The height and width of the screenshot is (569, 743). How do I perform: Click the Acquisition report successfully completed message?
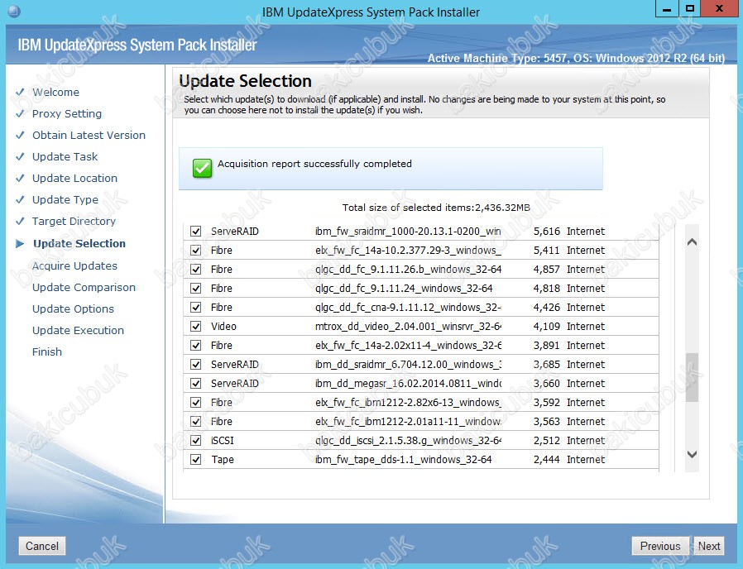tap(314, 164)
